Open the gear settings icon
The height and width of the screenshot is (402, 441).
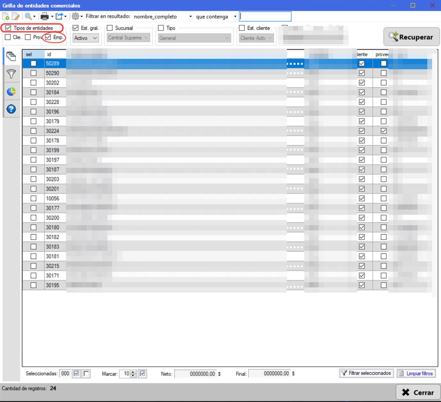[x=75, y=16]
